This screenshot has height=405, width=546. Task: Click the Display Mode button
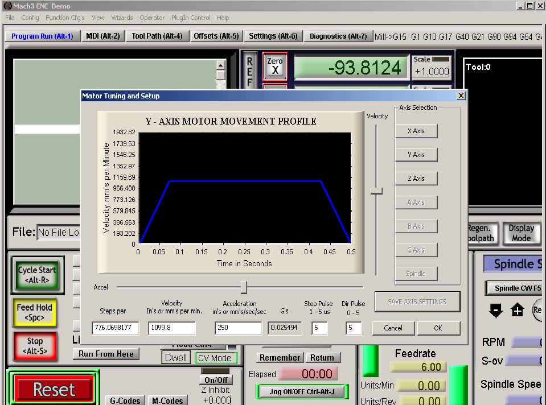point(521,233)
